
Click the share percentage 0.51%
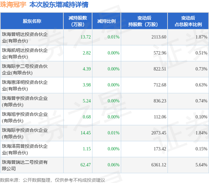click(x=201, y=53)
